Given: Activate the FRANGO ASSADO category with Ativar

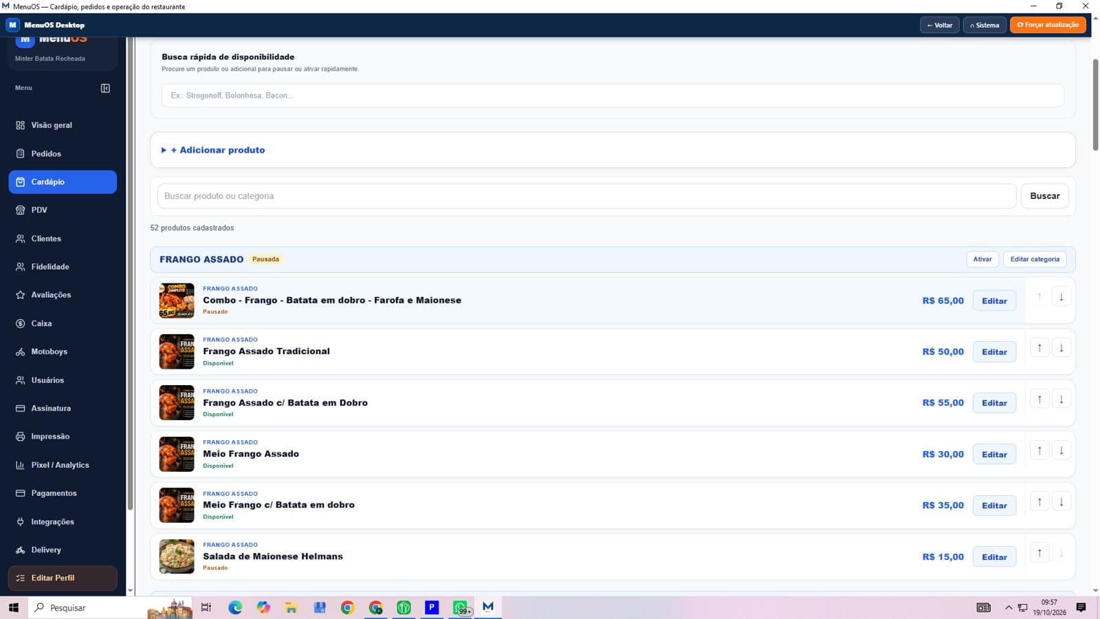Looking at the screenshot, I should pos(982,259).
